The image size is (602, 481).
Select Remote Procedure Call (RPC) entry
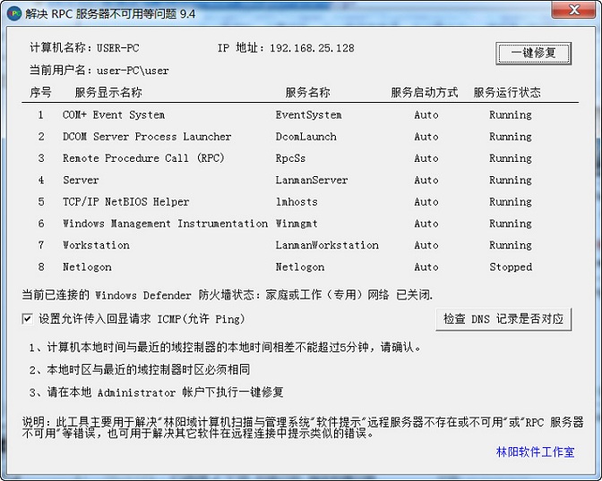[x=143, y=158]
